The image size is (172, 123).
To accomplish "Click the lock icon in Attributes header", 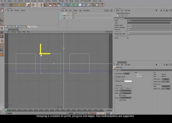I will pyautogui.click(x=167, y=10).
